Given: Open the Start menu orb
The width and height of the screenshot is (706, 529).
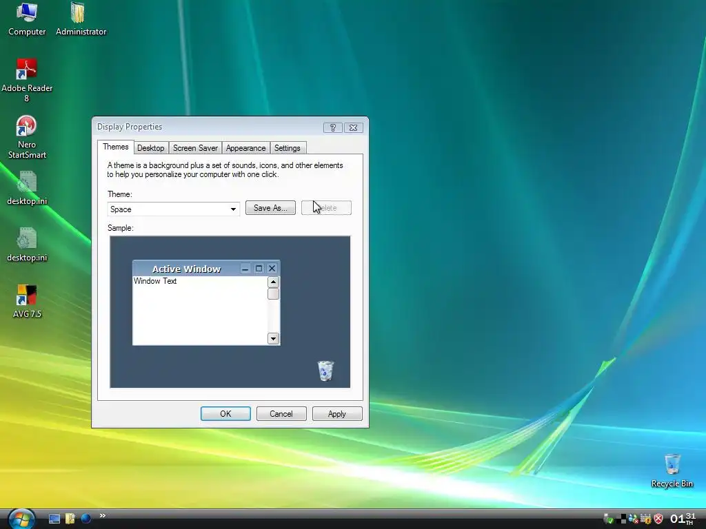Looking at the screenshot, I should coord(21,519).
